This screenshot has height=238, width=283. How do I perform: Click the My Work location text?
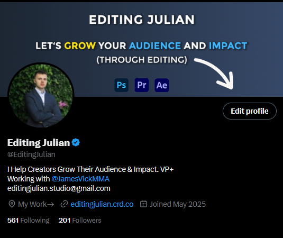click(x=36, y=204)
